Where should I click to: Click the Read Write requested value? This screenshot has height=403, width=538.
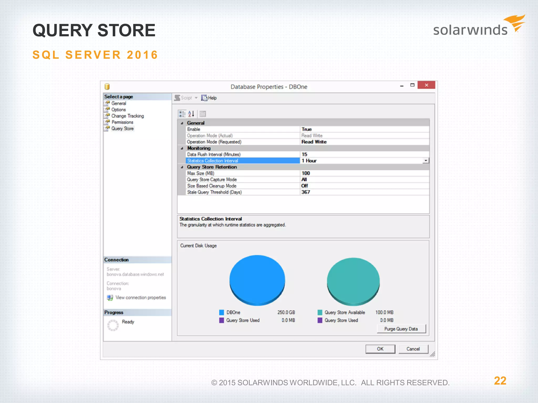pos(314,142)
